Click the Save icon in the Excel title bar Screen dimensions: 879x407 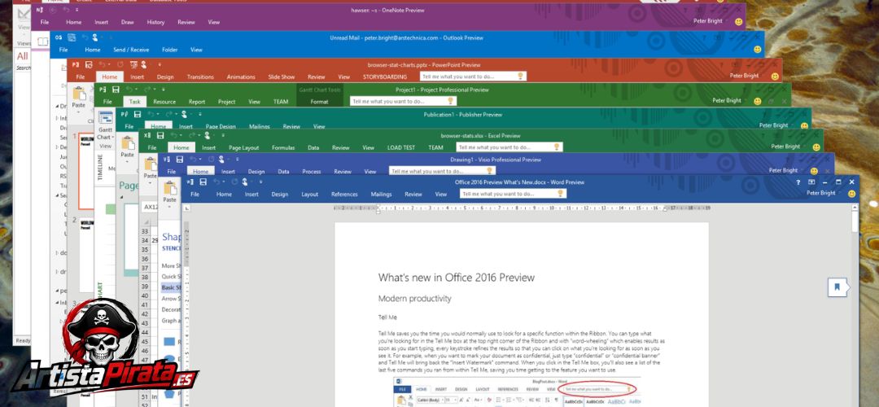[160, 136]
